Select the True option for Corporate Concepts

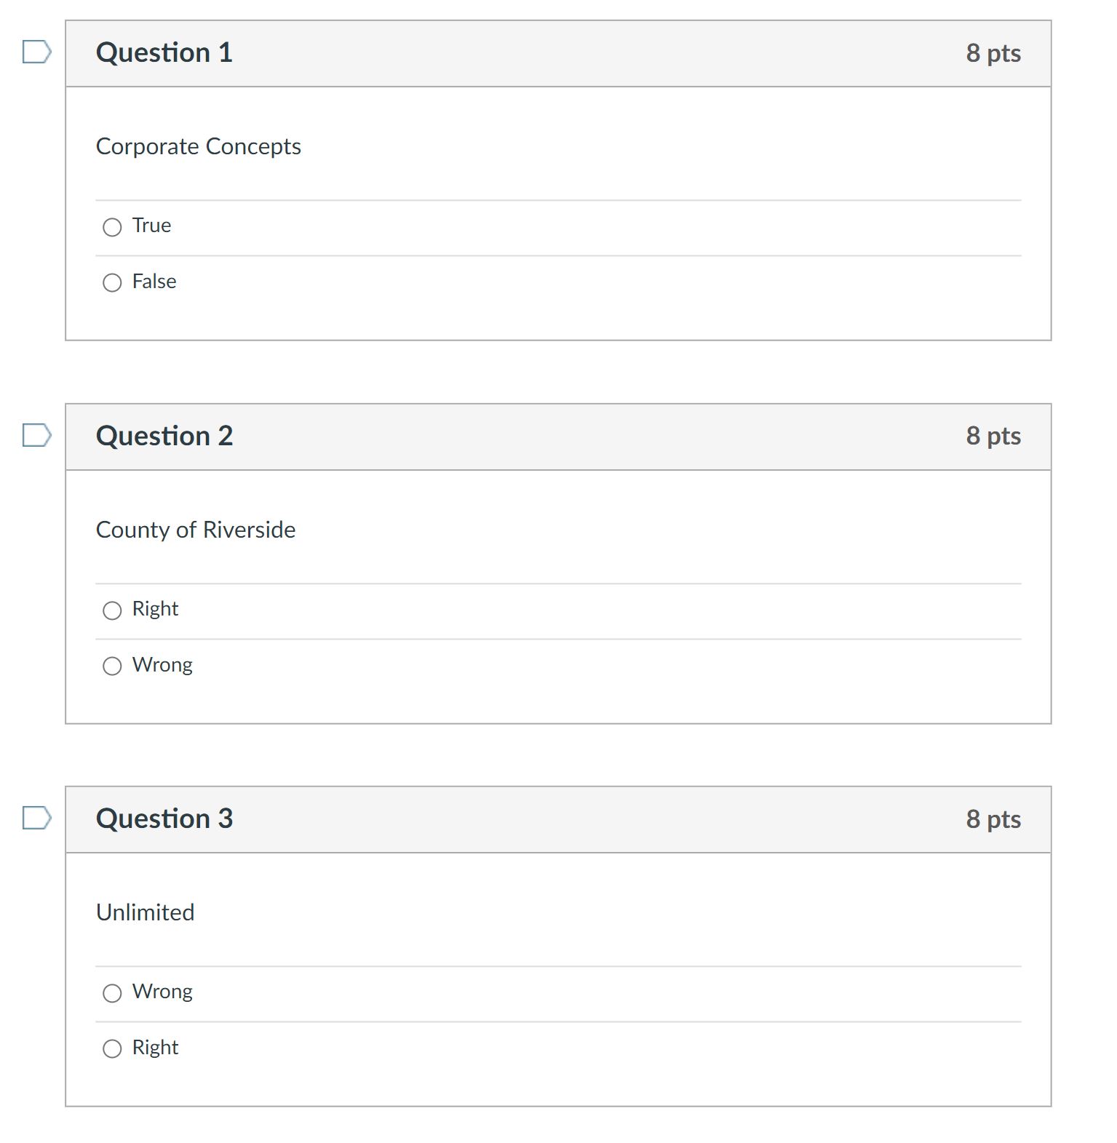pos(113,227)
